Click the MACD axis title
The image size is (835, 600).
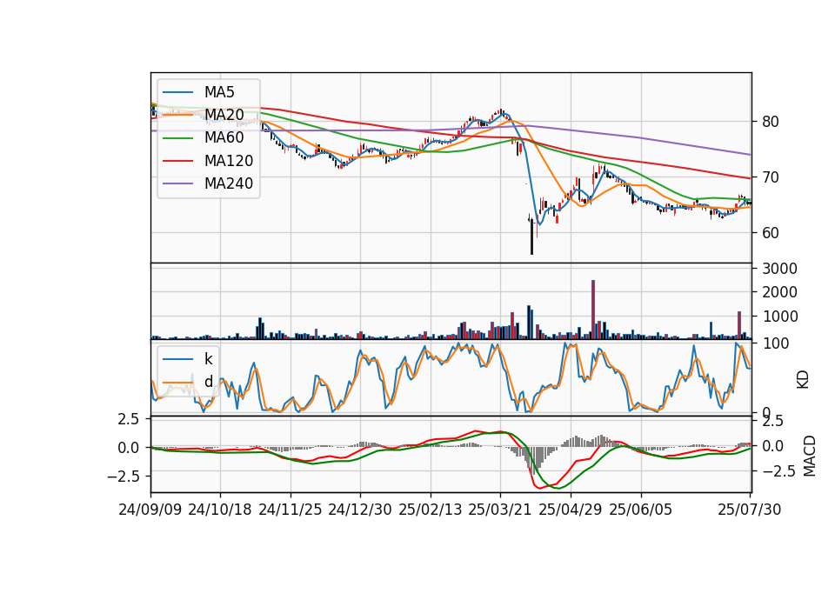tap(810, 456)
